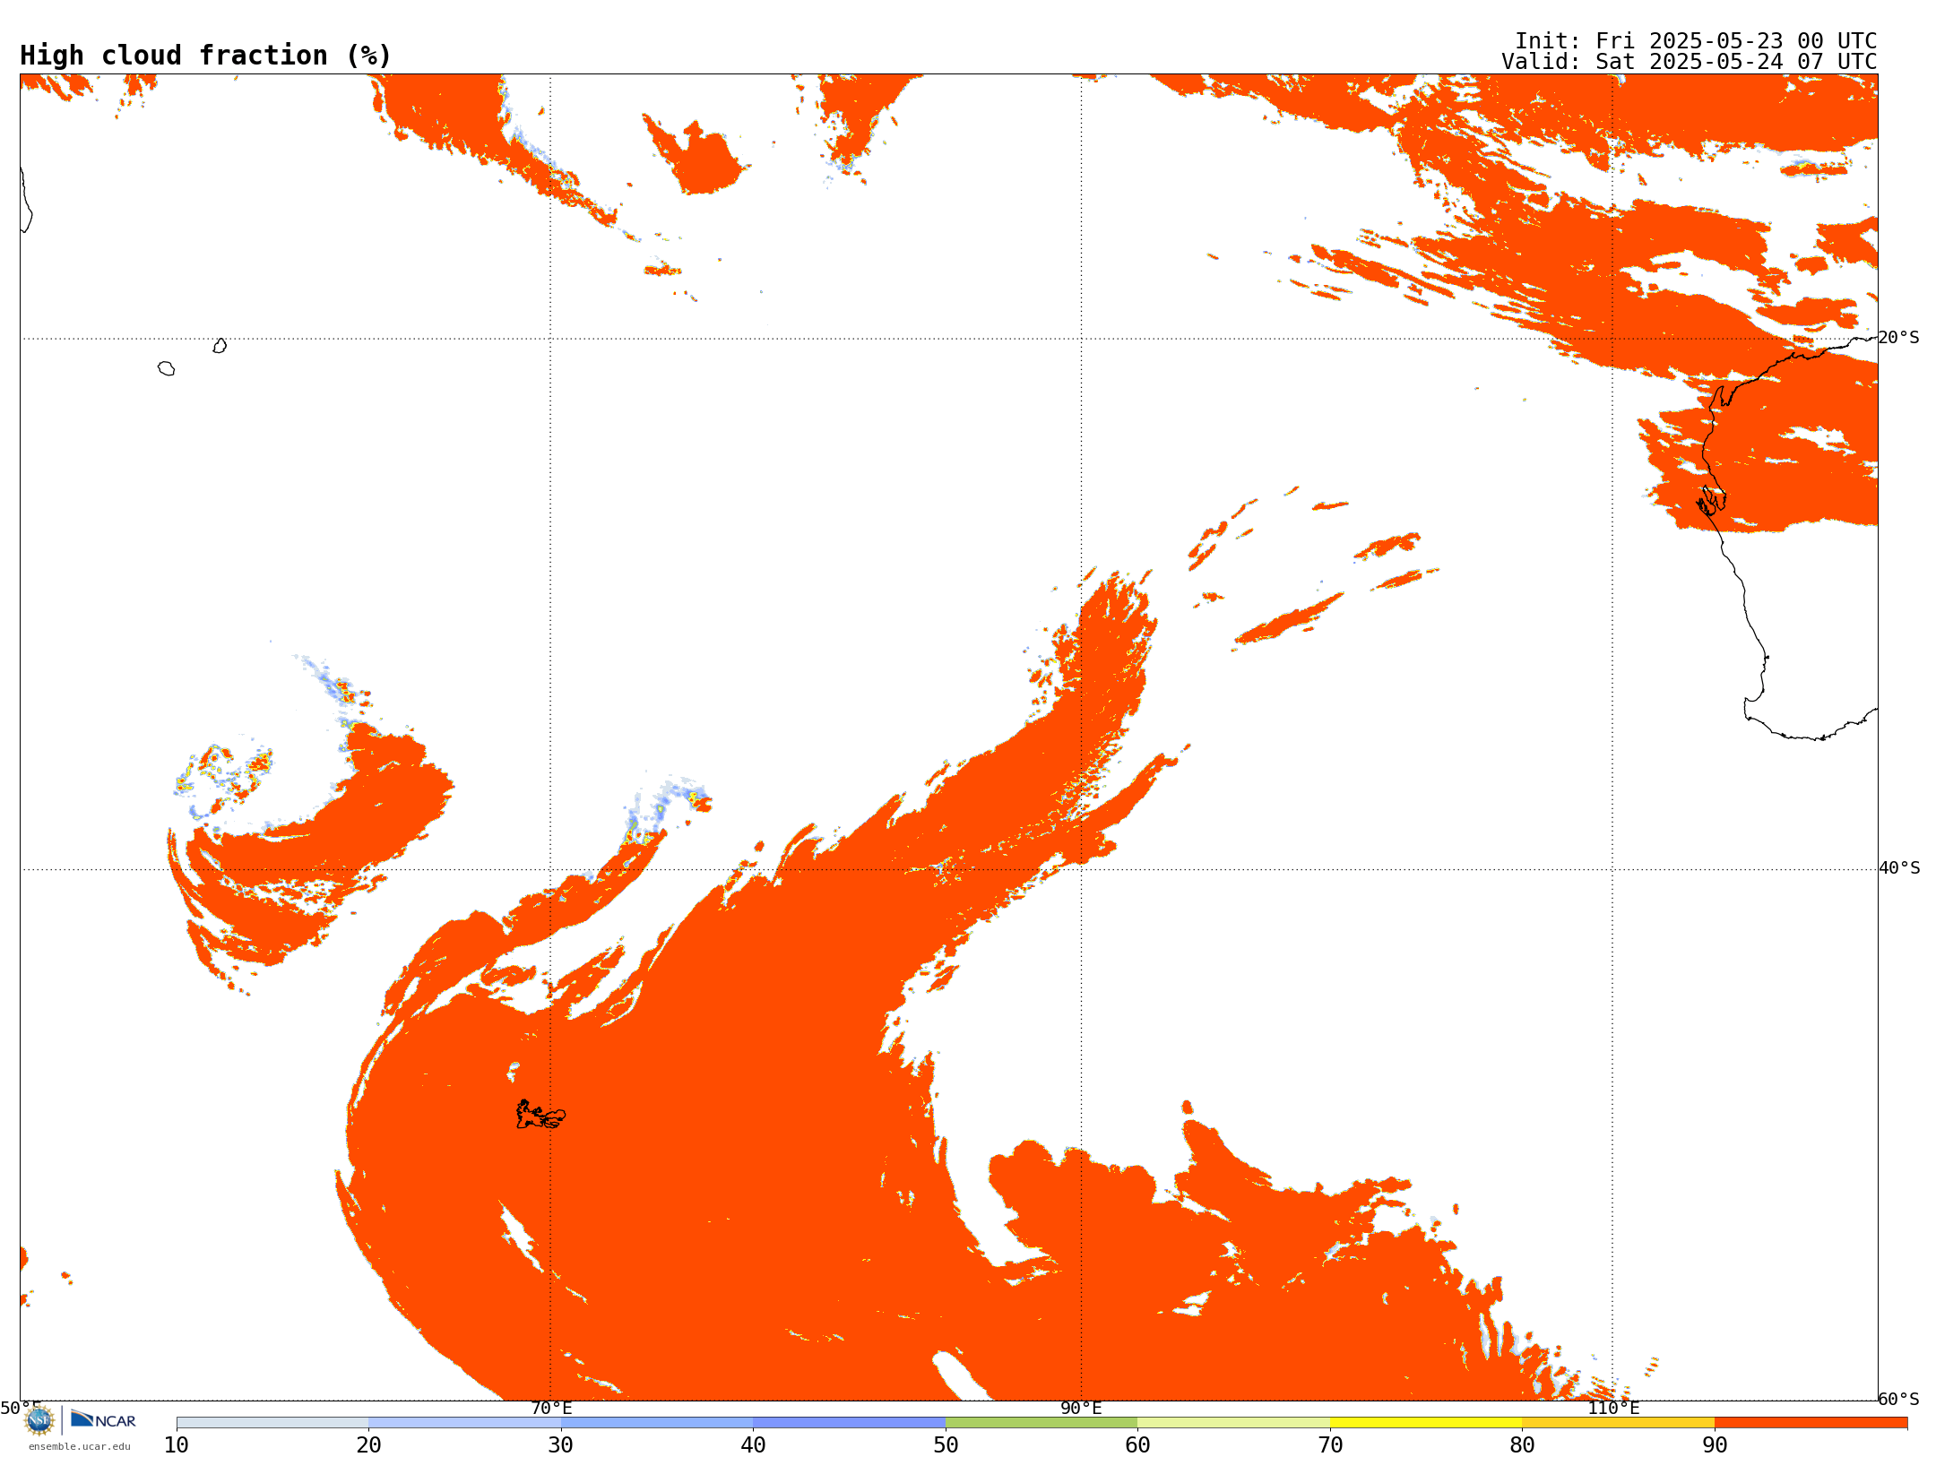Click the colorbar tick label 90
The height and width of the screenshot is (1457, 1936).
pos(1715,1445)
